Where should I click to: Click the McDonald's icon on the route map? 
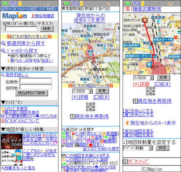point(176,37)
